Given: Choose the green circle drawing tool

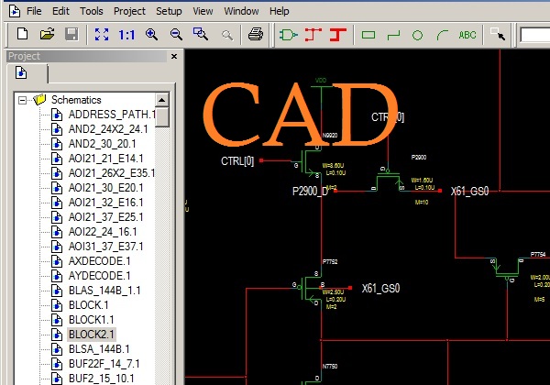Looking at the screenshot, I should click(417, 35).
